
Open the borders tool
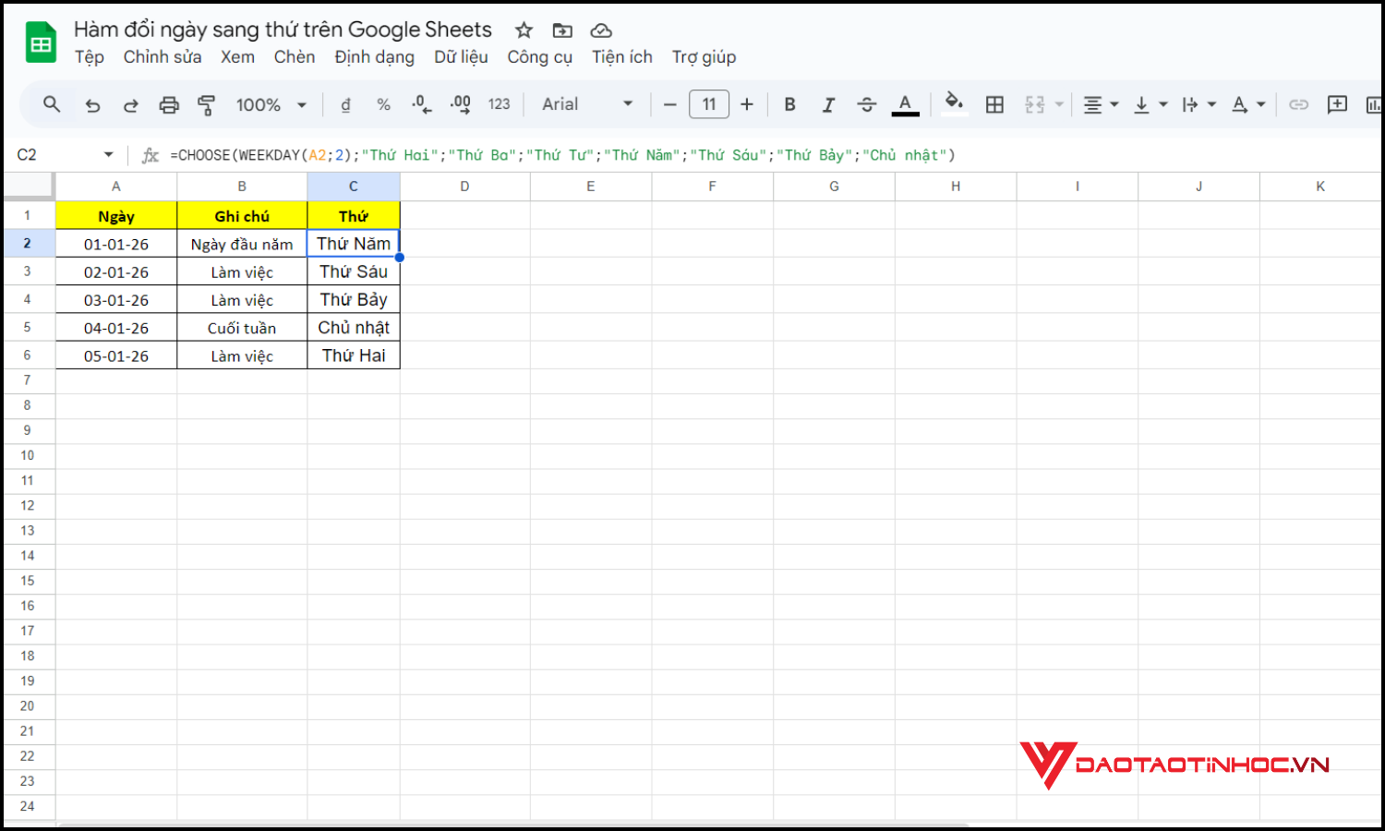(x=994, y=104)
